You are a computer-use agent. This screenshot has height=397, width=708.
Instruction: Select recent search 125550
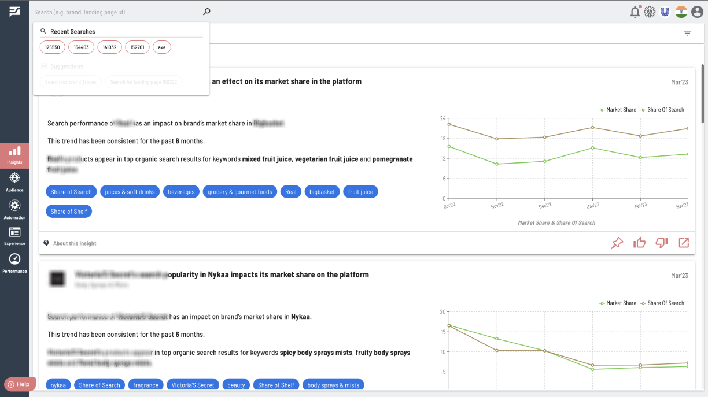[53, 47]
